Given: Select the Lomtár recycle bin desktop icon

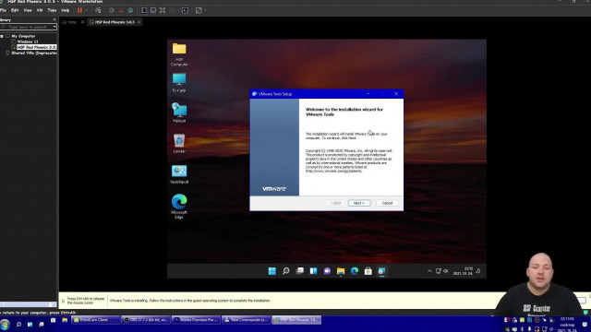Looking at the screenshot, I should (x=179, y=144).
